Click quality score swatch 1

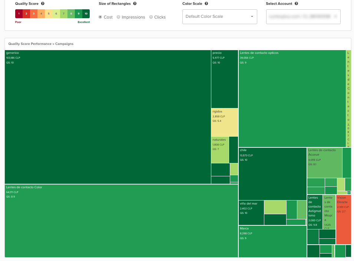click(x=19, y=14)
